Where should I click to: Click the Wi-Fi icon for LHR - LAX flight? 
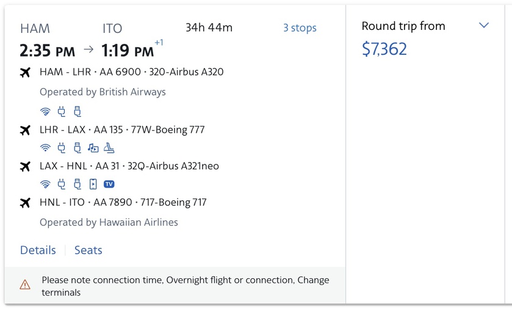coord(45,148)
